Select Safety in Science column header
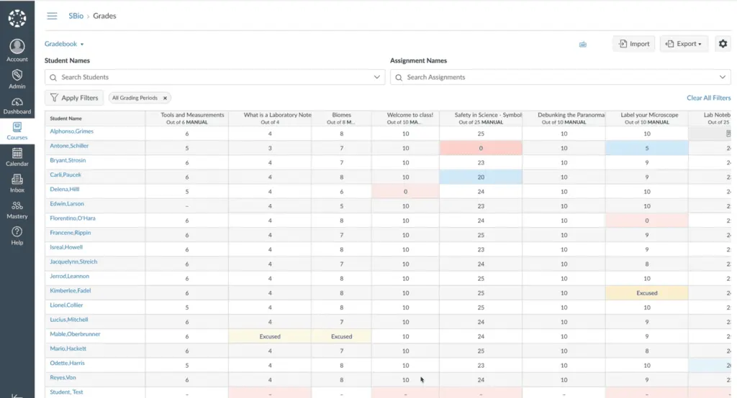This screenshot has width=737, height=398. coord(481,119)
